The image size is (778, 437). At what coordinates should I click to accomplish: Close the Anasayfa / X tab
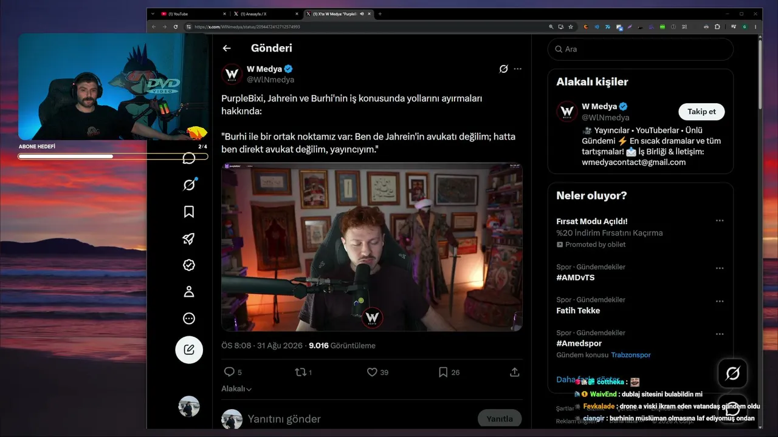(297, 14)
